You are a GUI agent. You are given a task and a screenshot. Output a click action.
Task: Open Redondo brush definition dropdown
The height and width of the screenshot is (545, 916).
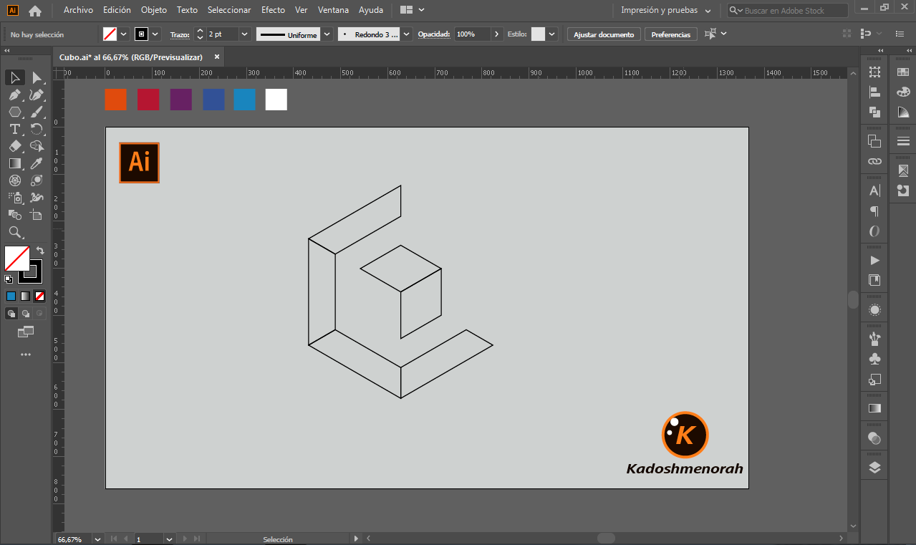click(x=407, y=34)
